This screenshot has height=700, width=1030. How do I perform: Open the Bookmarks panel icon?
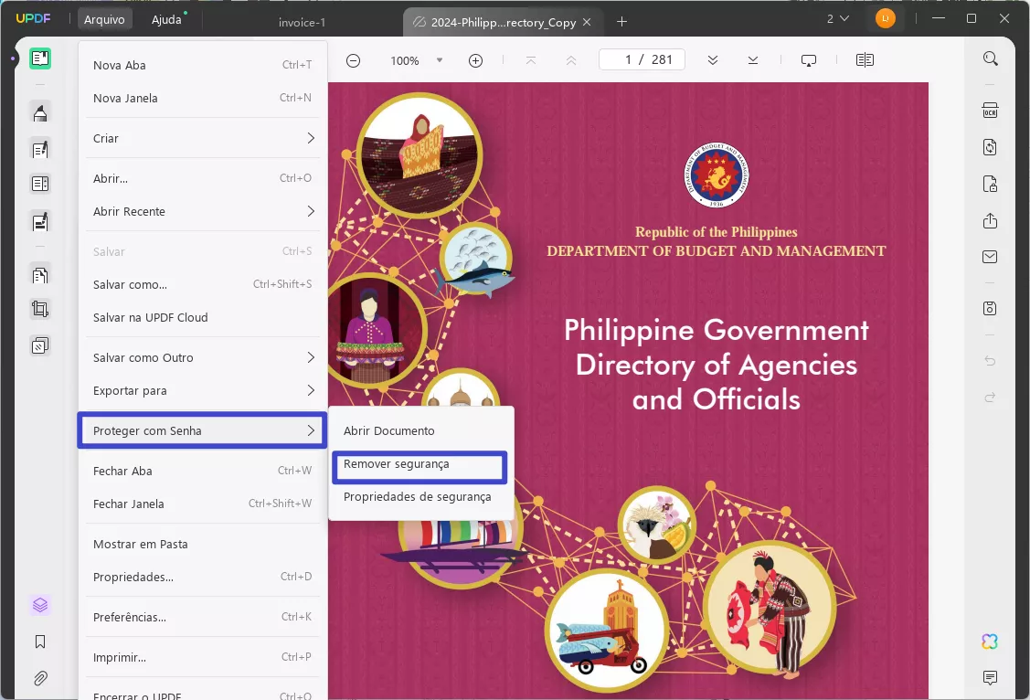40,642
